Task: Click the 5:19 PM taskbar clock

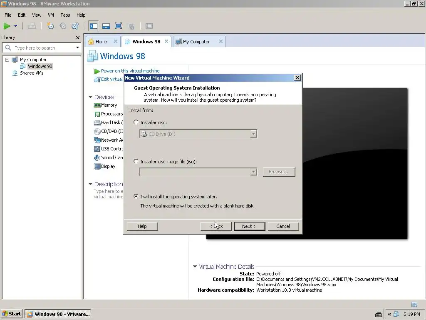Action: coord(411,314)
